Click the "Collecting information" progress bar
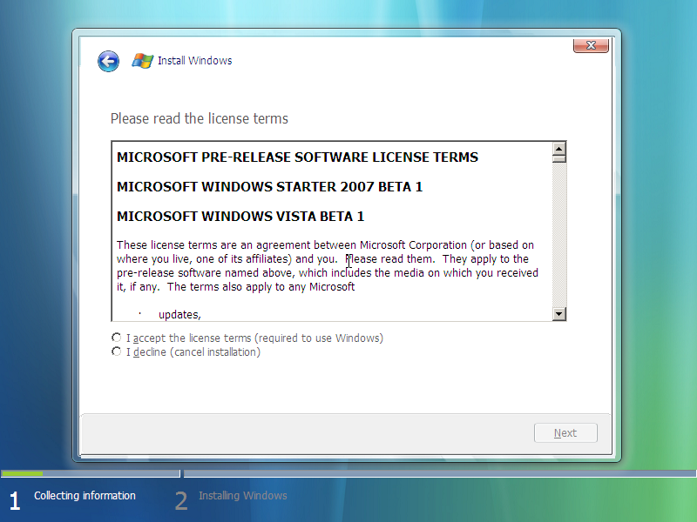The image size is (697, 522). 91,473
